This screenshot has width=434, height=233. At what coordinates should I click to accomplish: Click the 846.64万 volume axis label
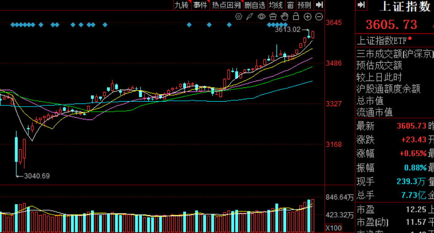(340, 198)
